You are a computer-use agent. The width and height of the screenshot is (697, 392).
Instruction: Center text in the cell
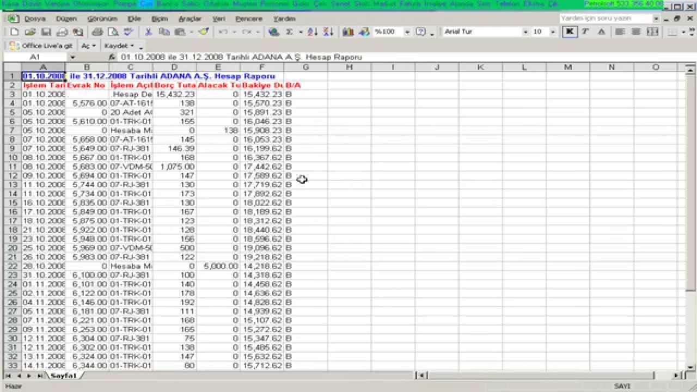[x=635, y=32]
